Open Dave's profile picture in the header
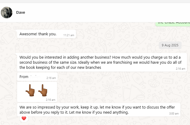The image size is (190, 125). (7, 13)
